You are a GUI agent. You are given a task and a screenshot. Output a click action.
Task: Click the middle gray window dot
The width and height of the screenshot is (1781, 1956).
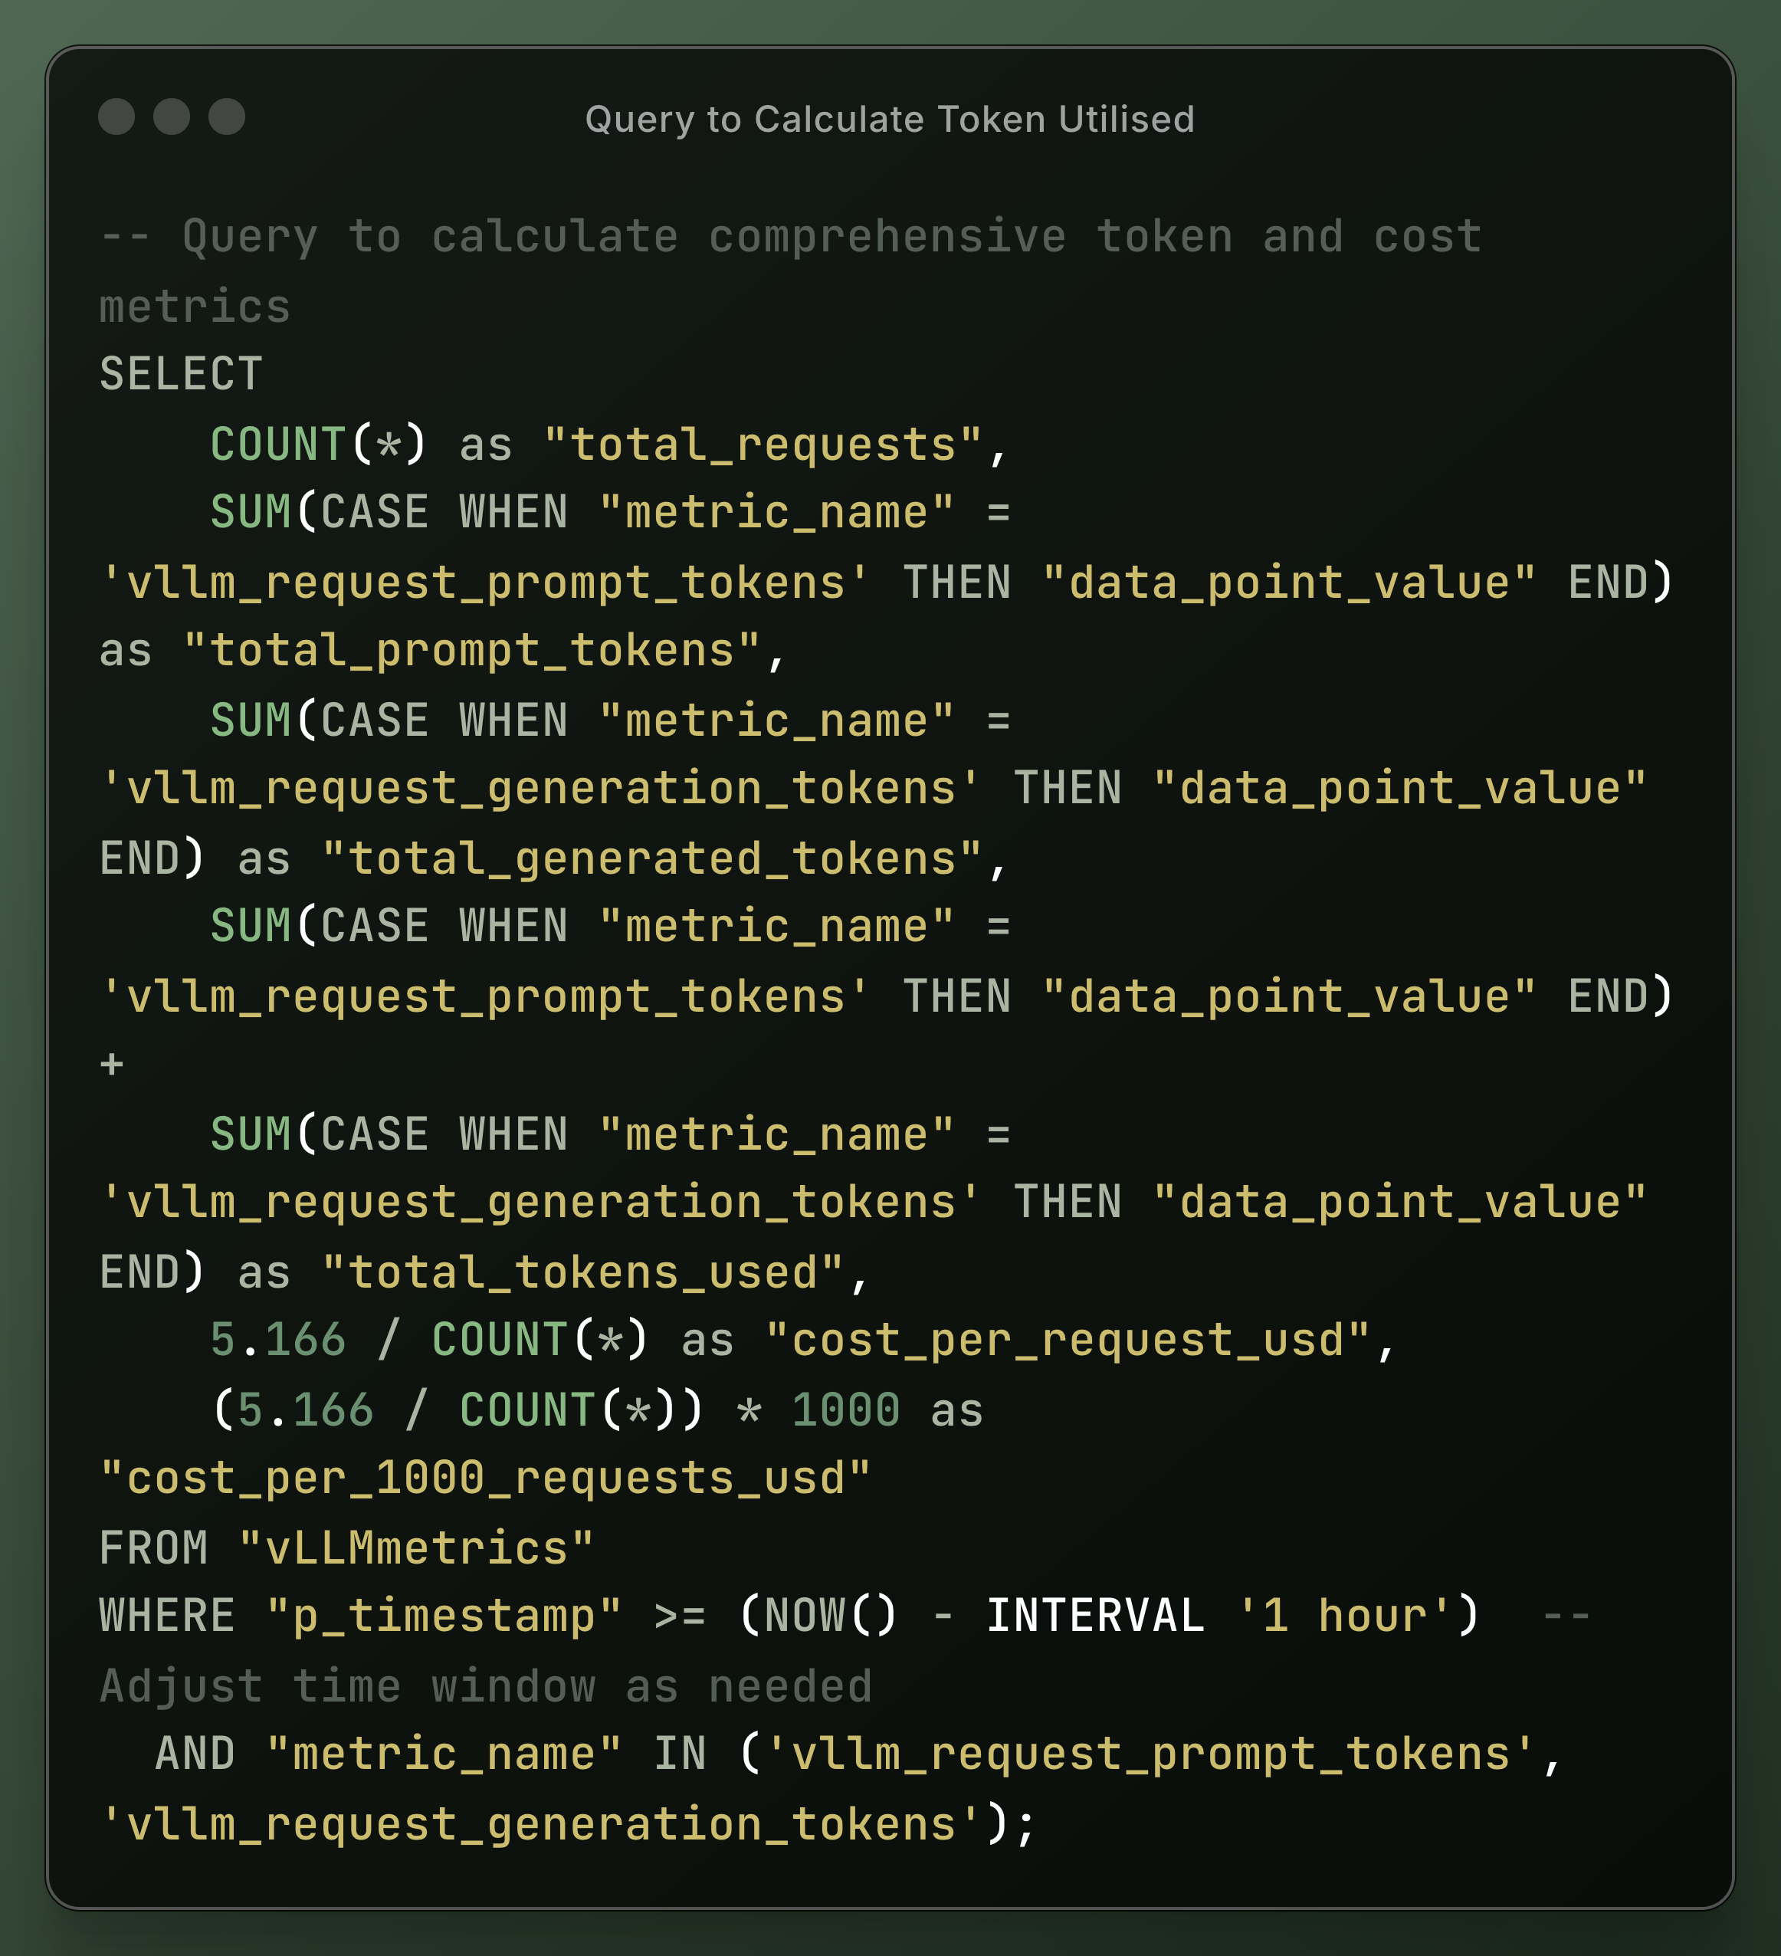coord(172,117)
